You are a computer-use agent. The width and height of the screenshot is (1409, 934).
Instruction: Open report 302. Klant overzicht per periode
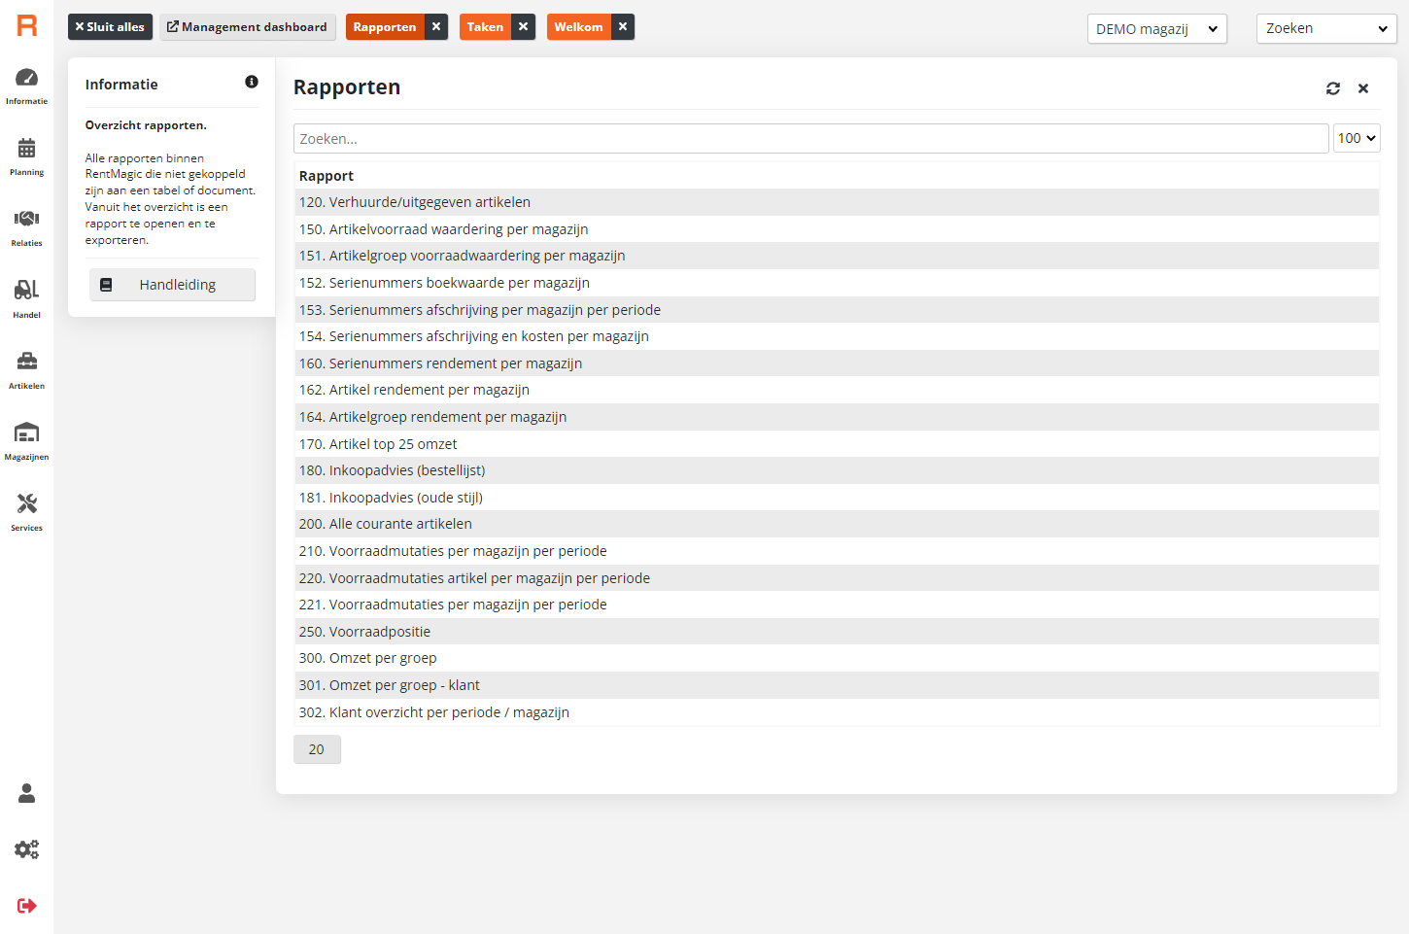coord(837,712)
